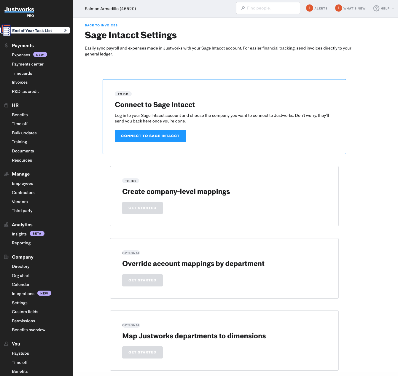Image resolution: width=398 pixels, height=376 pixels.
Task: Click the What's New notification badge
Action: 338,8
